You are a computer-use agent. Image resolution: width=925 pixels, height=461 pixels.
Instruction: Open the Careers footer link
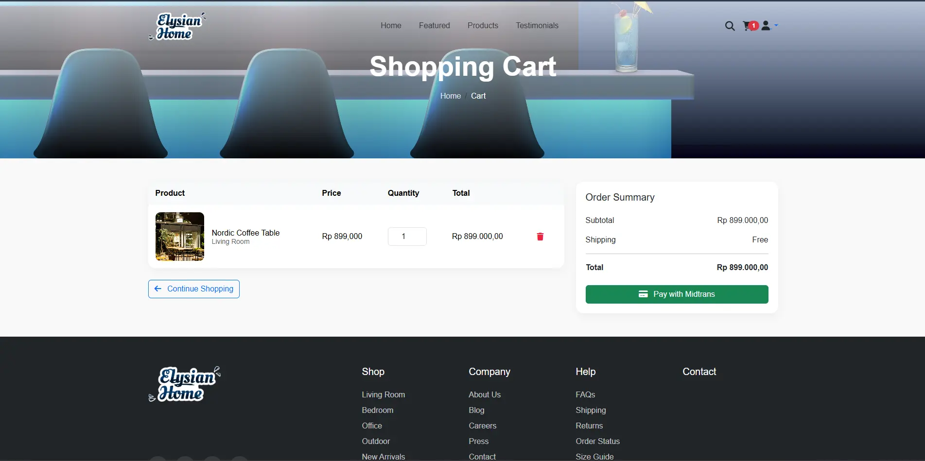(482, 426)
